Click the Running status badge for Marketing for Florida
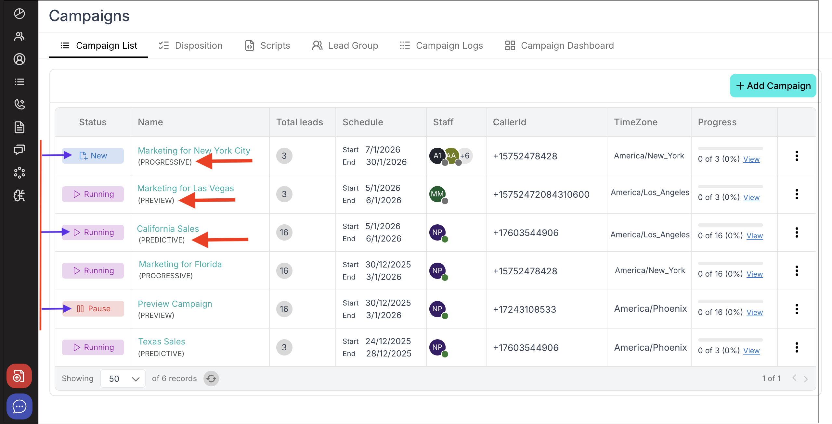The image size is (832, 424). pos(93,271)
